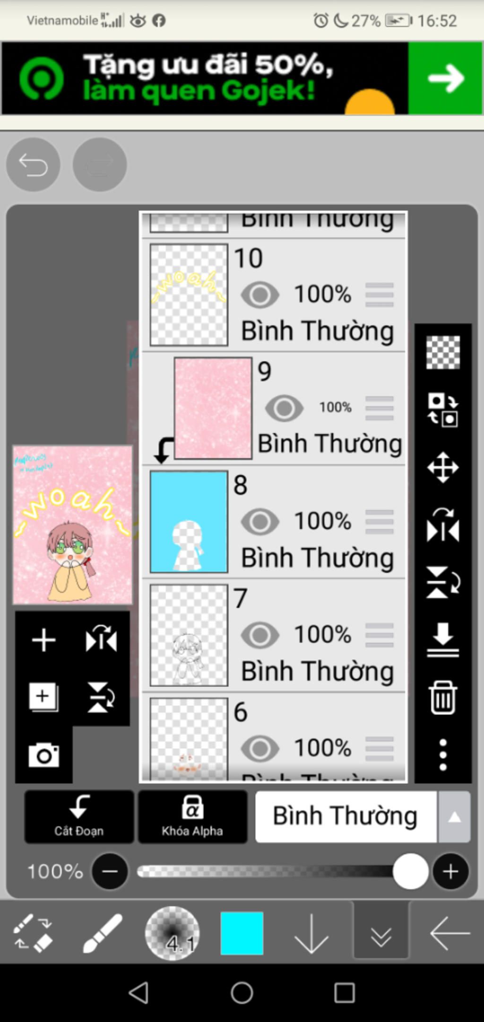The width and height of the screenshot is (484, 1022).
Task: Select the brush tool in bottom toolbar
Action: [102, 933]
